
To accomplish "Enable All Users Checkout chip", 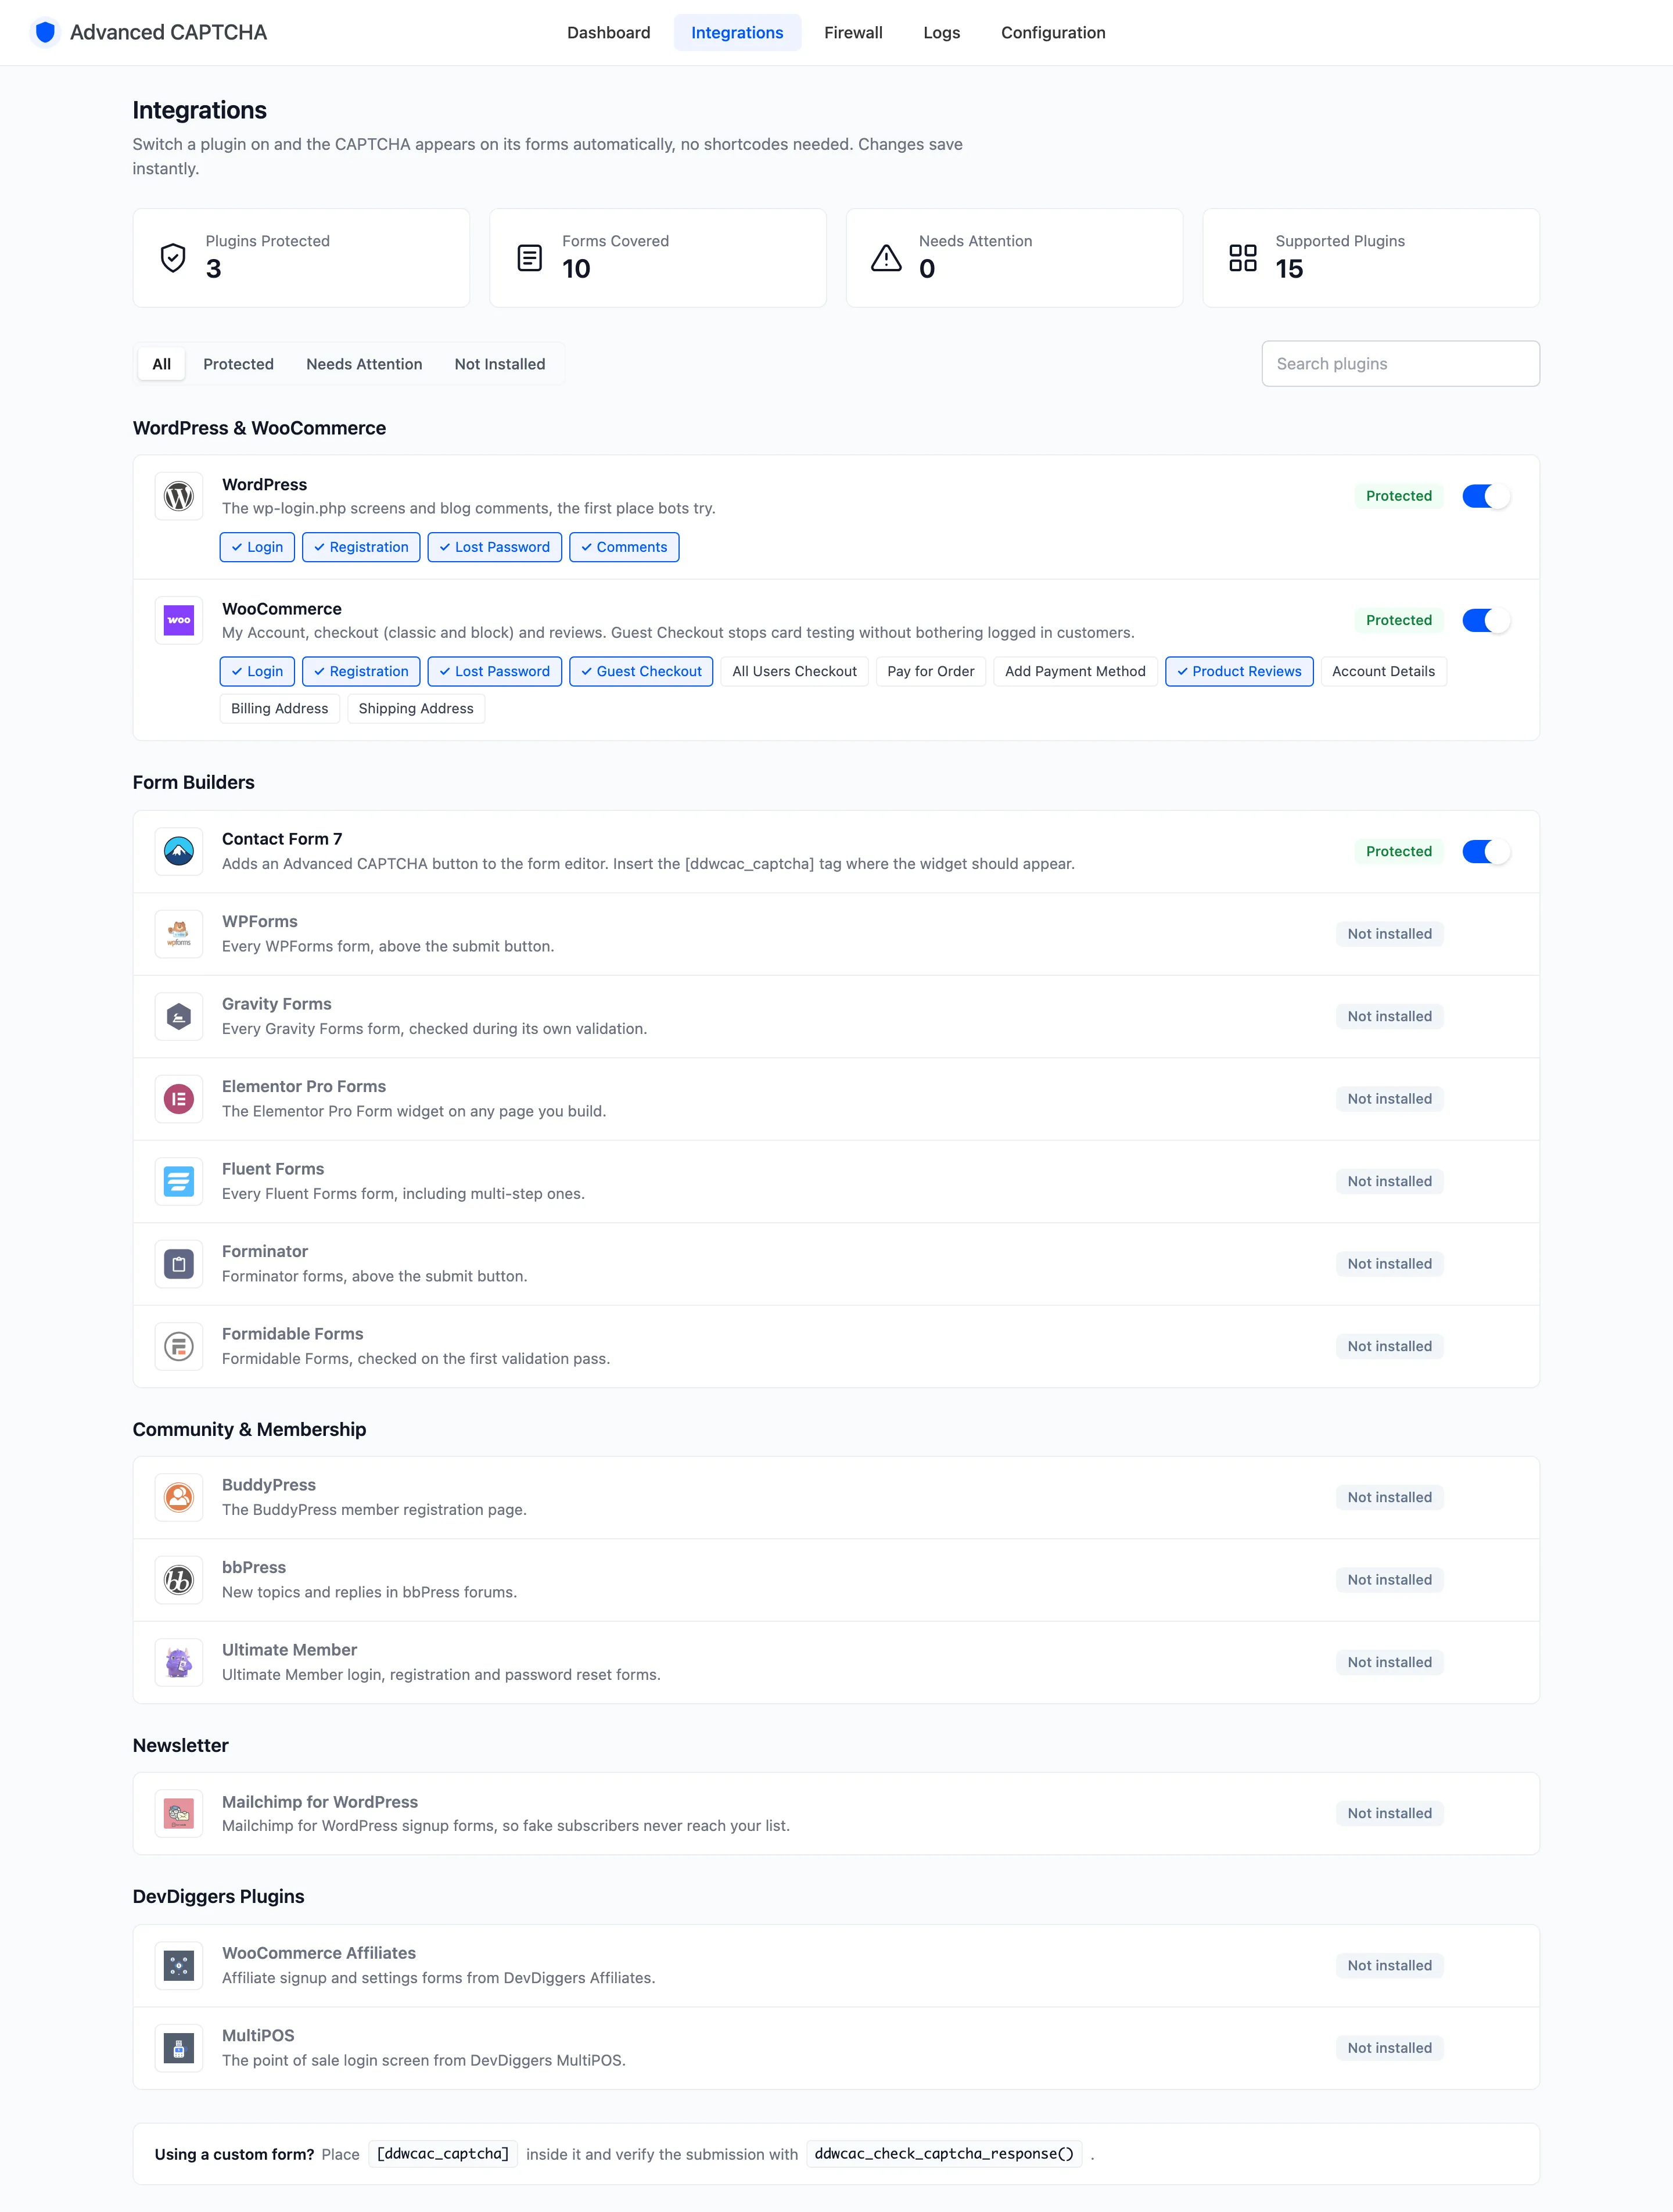I will 794,671.
